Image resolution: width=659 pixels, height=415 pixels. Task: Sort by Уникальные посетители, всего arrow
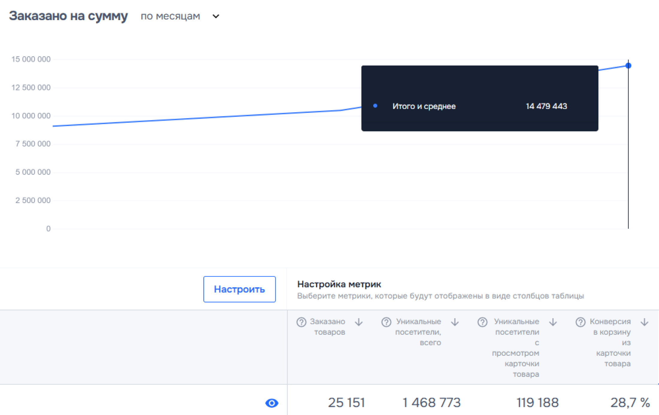click(x=455, y=322)
